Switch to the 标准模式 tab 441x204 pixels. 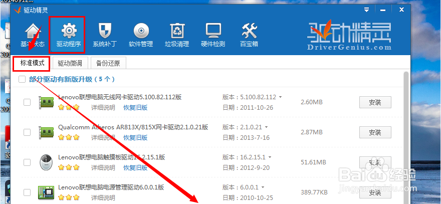[x=33, y=63]
